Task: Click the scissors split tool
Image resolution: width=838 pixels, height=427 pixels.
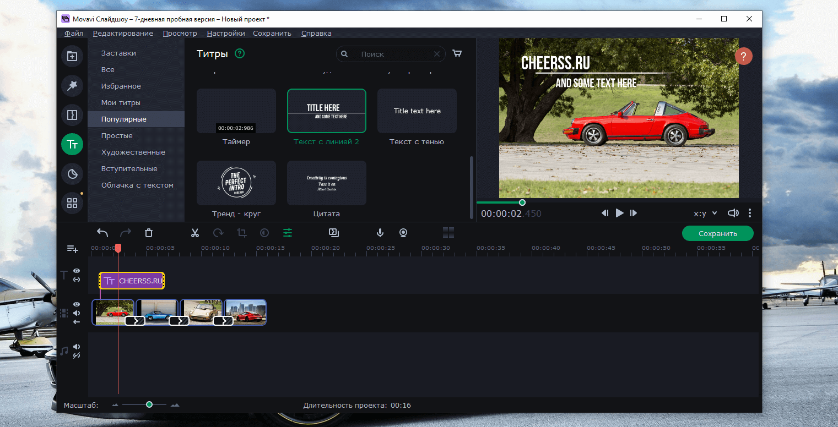Action: 194,233
